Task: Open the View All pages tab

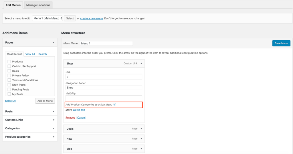Action: 30,54
